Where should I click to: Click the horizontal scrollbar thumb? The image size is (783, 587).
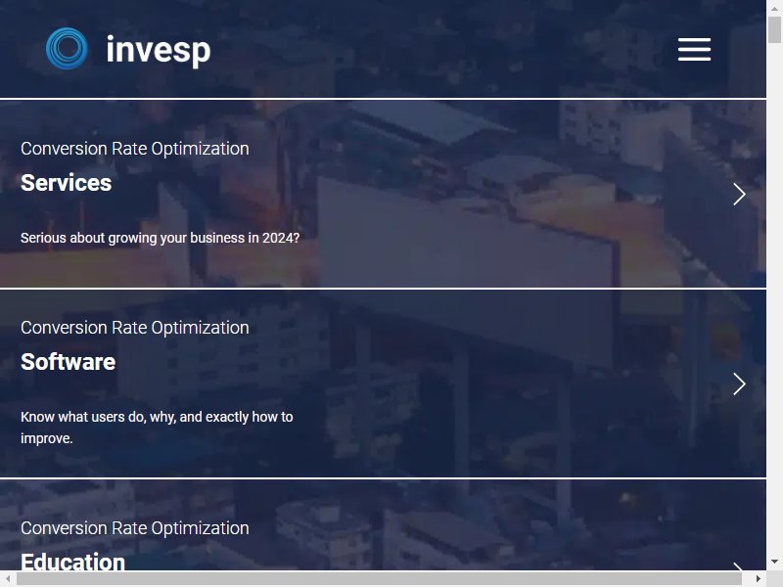click(379, 578)
